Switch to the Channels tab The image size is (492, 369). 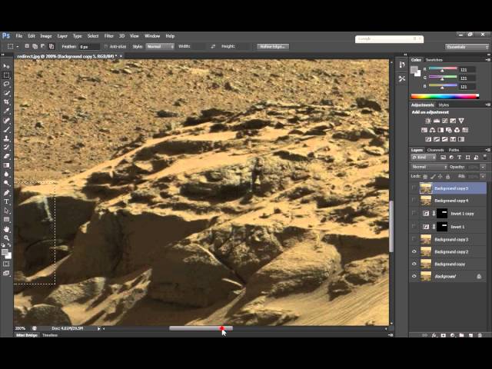tap(436, 150)
